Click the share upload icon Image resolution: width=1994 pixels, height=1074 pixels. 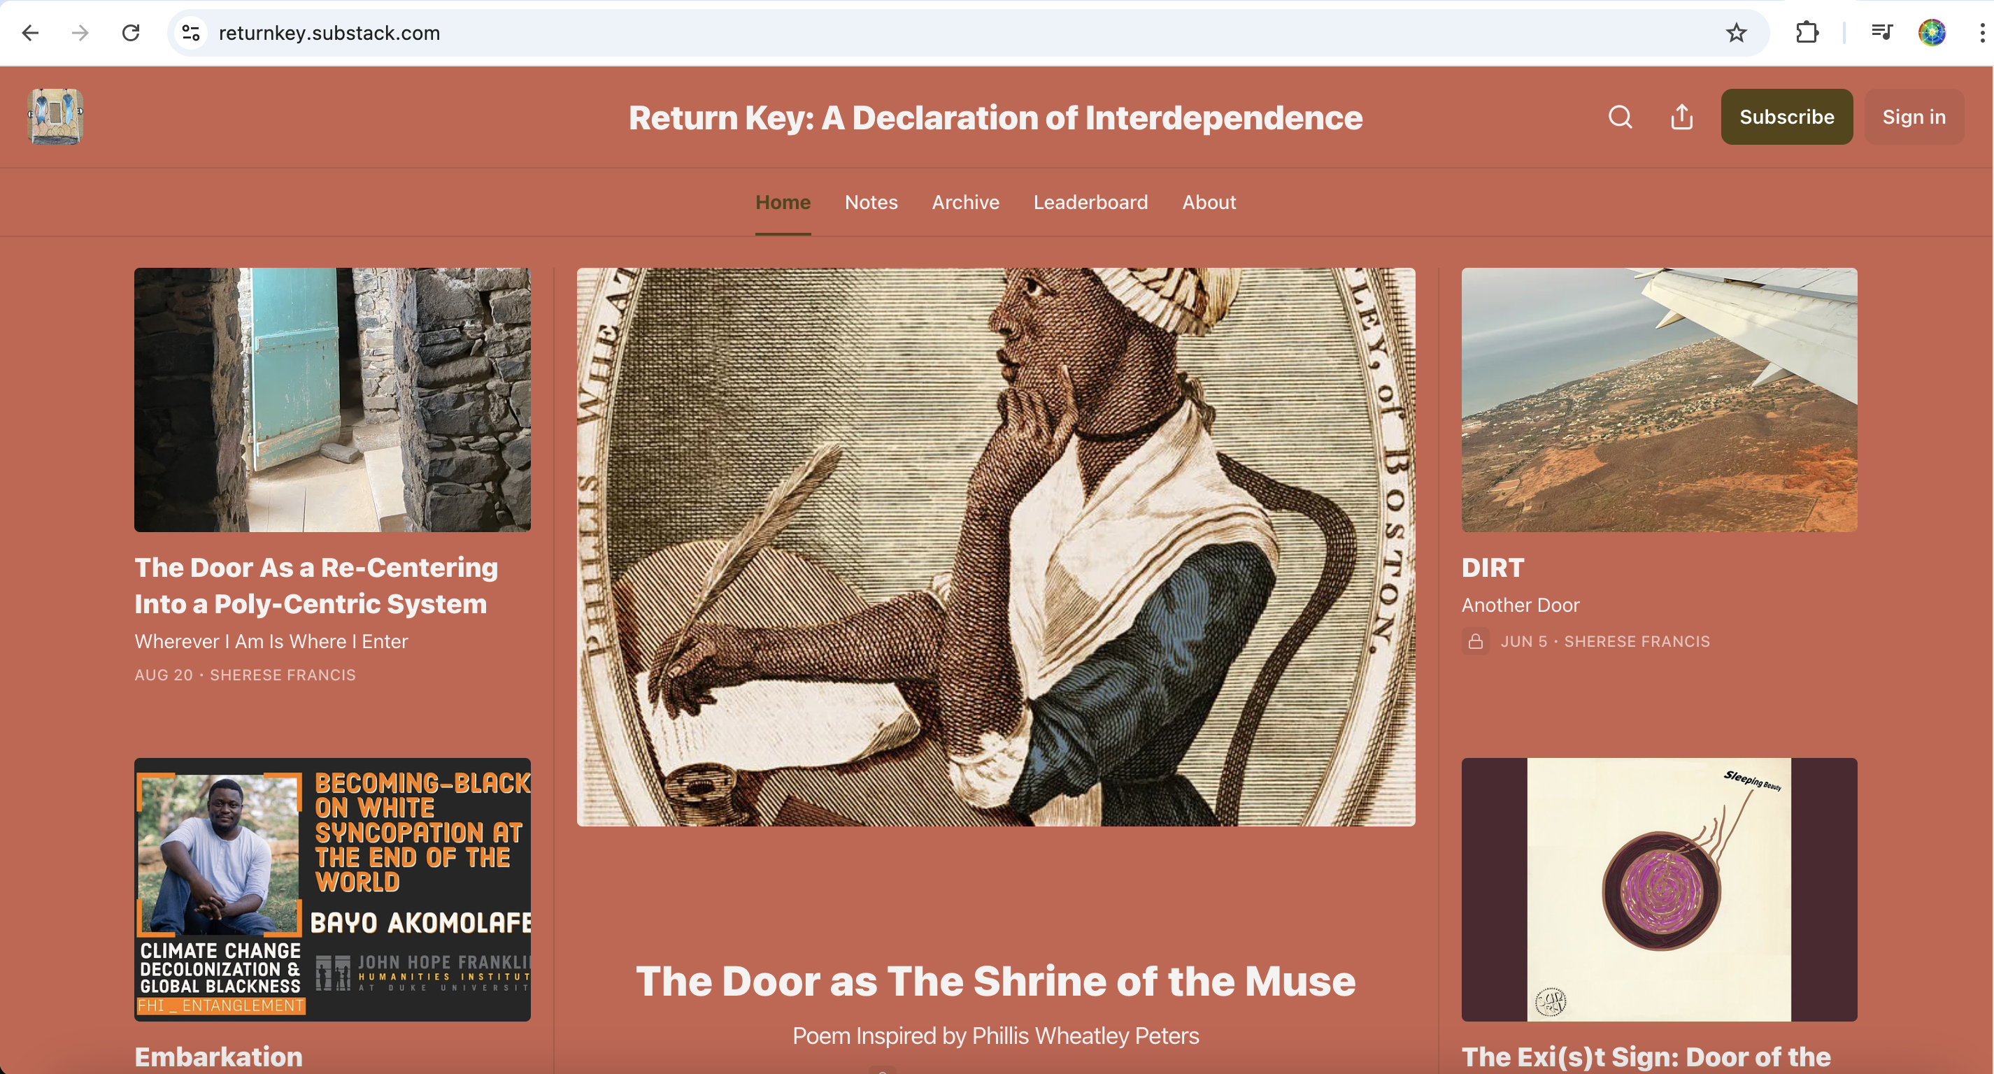1681,117
